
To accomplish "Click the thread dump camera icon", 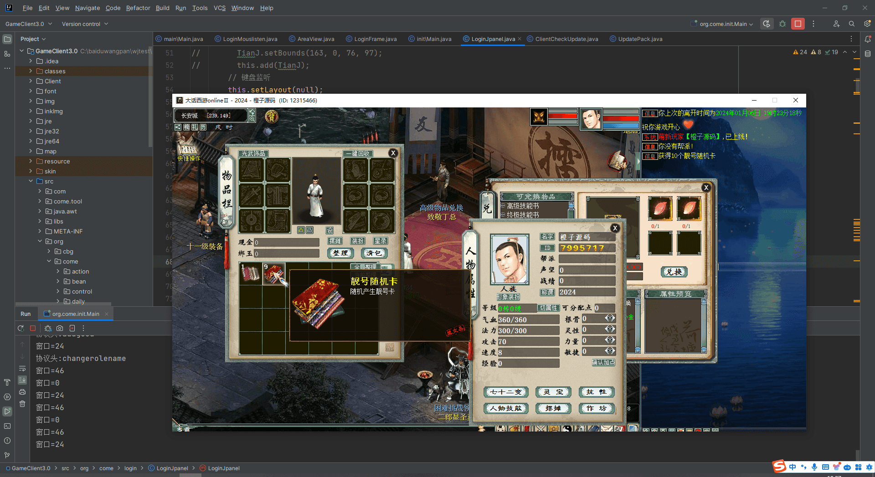I will [x=60, y=328].
